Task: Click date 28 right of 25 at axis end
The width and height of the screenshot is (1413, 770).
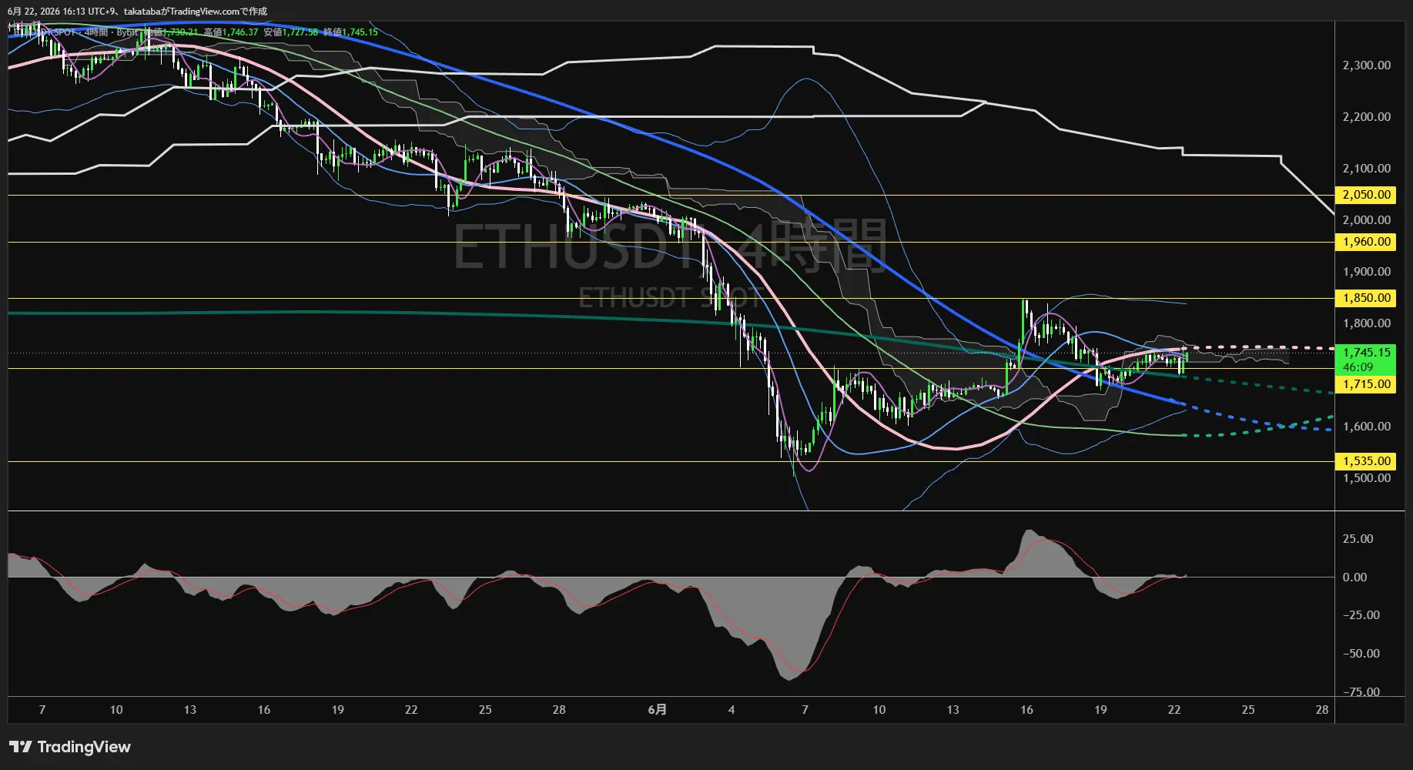Action: point(1322,710)
